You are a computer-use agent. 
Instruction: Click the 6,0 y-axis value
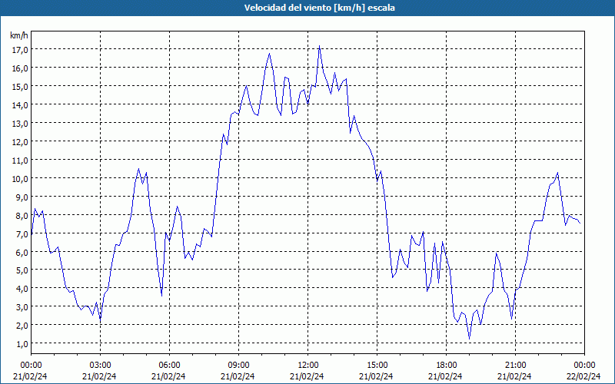22,253
